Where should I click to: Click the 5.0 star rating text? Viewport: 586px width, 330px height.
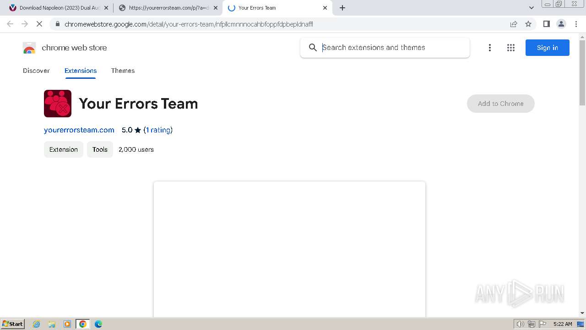(x=131, y=130)
